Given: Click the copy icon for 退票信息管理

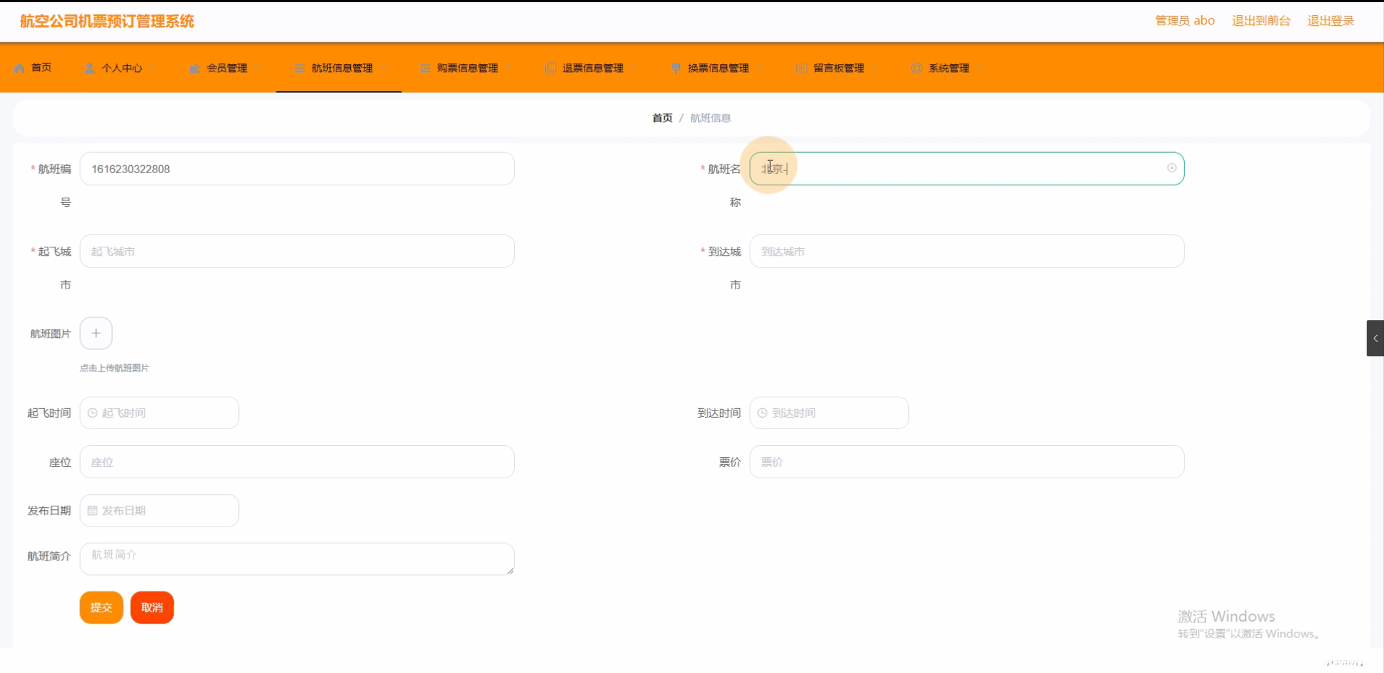Looking at the screenshot, I should tap(550, 68).
